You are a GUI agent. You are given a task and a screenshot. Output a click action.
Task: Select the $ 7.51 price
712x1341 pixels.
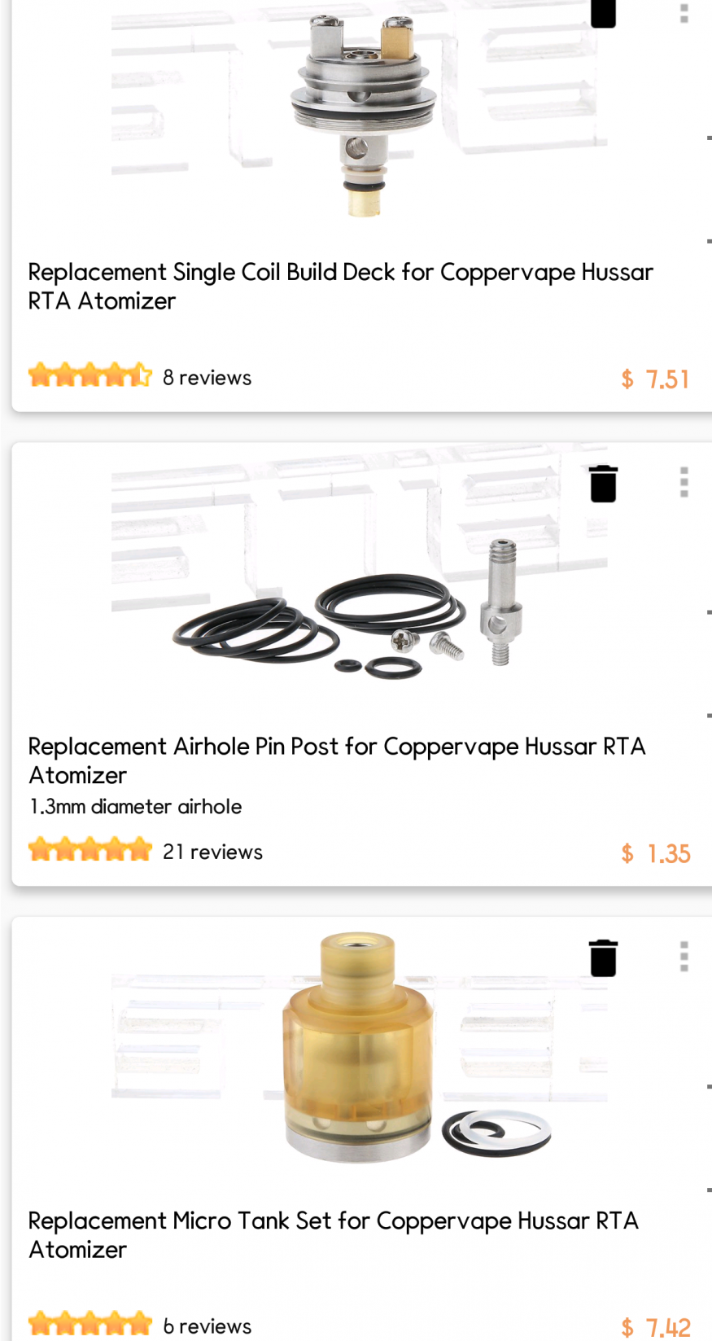coord(655,379)
